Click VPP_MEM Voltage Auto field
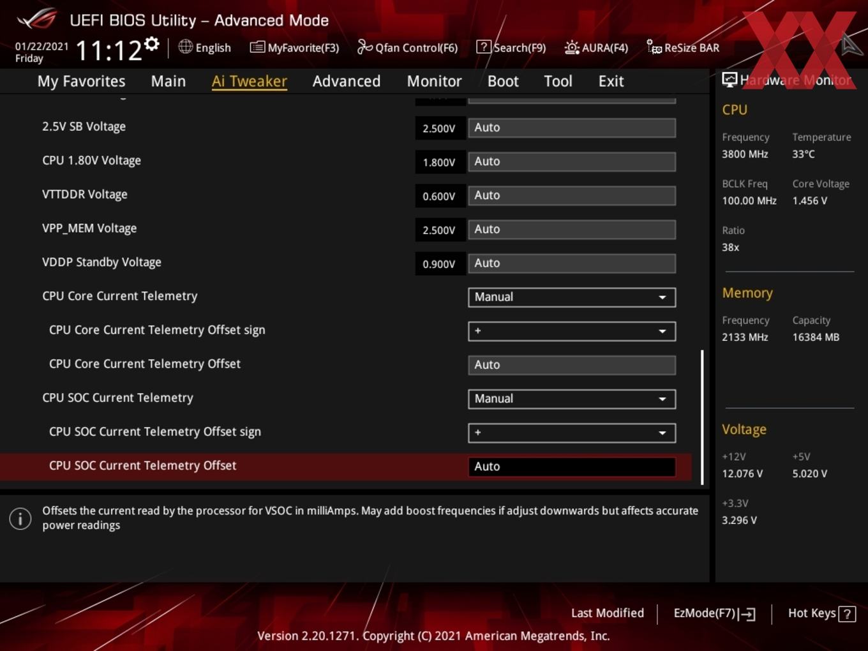868x651 pixels. point(572,229)
